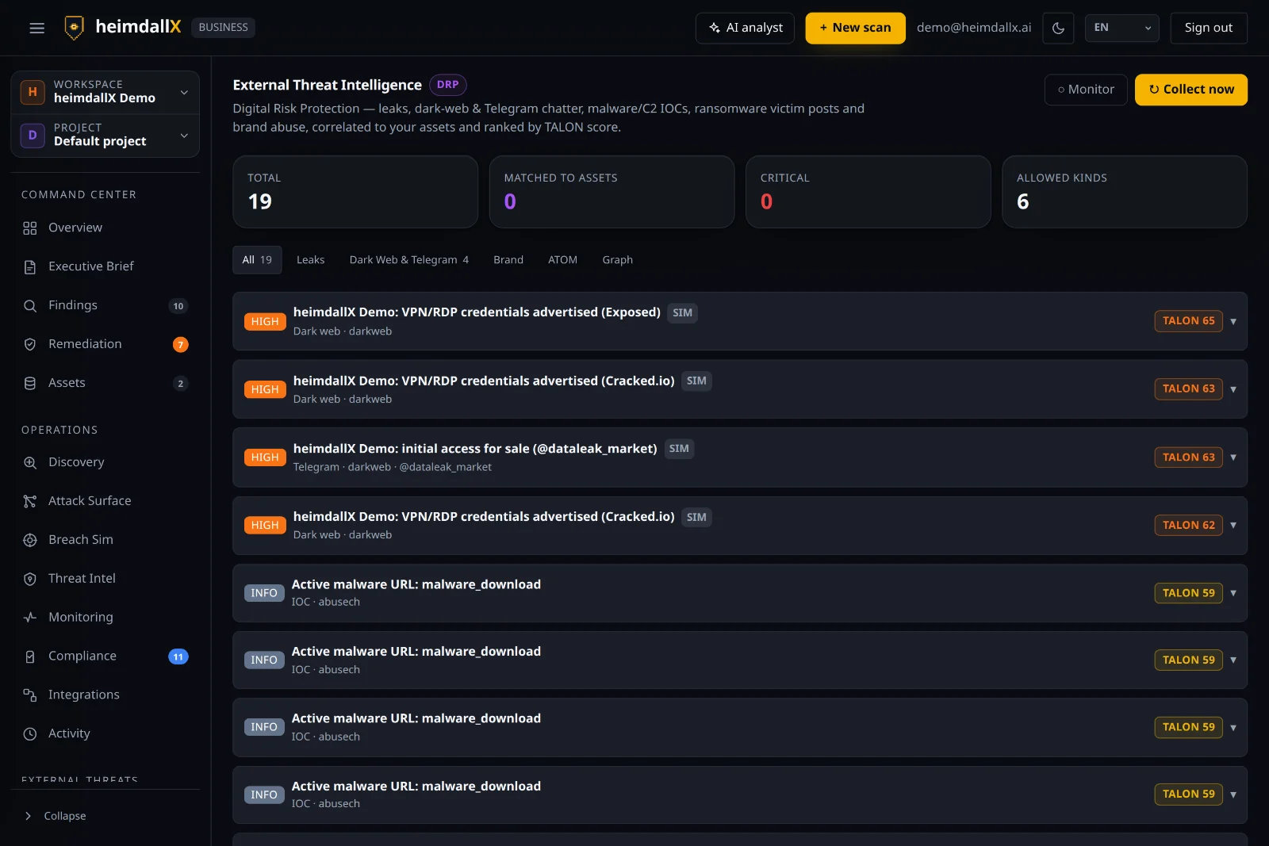The image size is (1269, 846).
Task: Open the hamburger menu icon
Action: click(36, 28)
